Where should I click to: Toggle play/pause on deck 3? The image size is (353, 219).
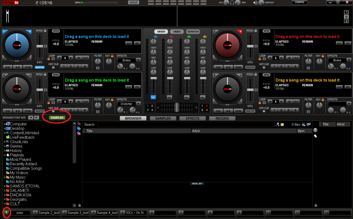(x=18, y=111)
